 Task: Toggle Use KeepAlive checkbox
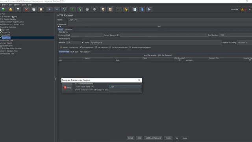[x=96, y=47]
